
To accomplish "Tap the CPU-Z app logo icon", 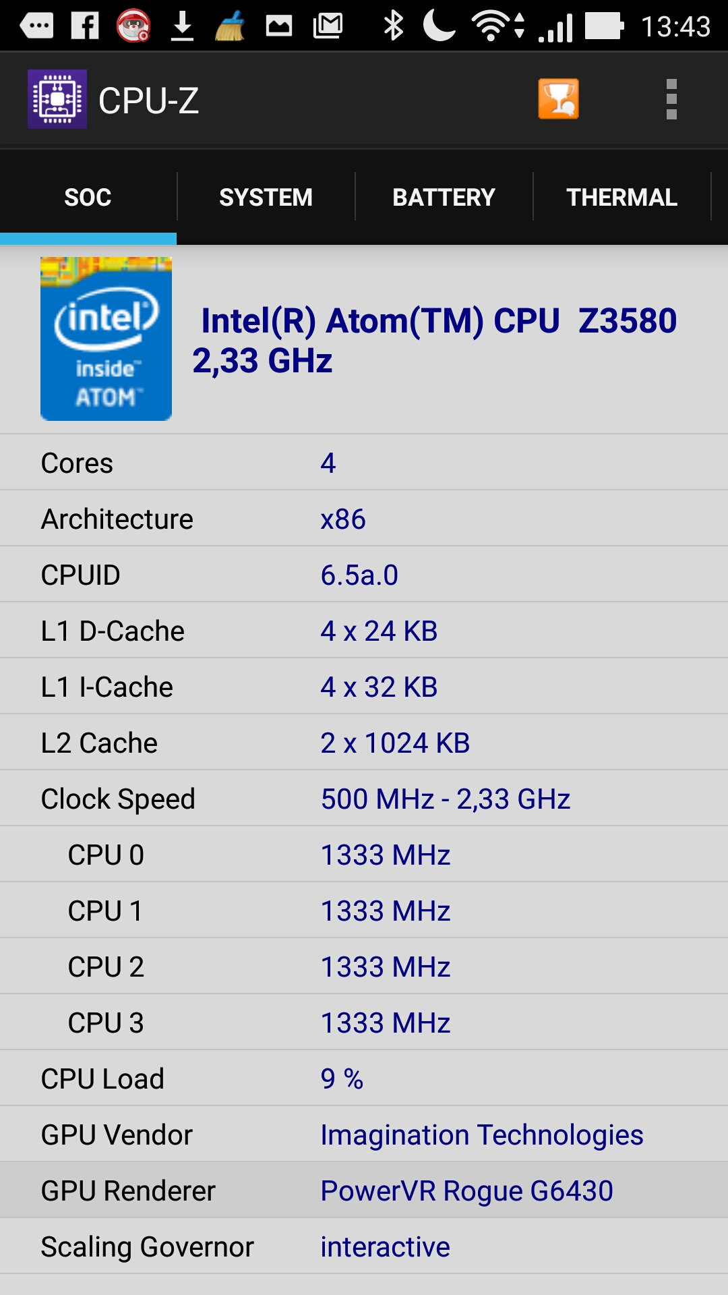I will 57,99.
